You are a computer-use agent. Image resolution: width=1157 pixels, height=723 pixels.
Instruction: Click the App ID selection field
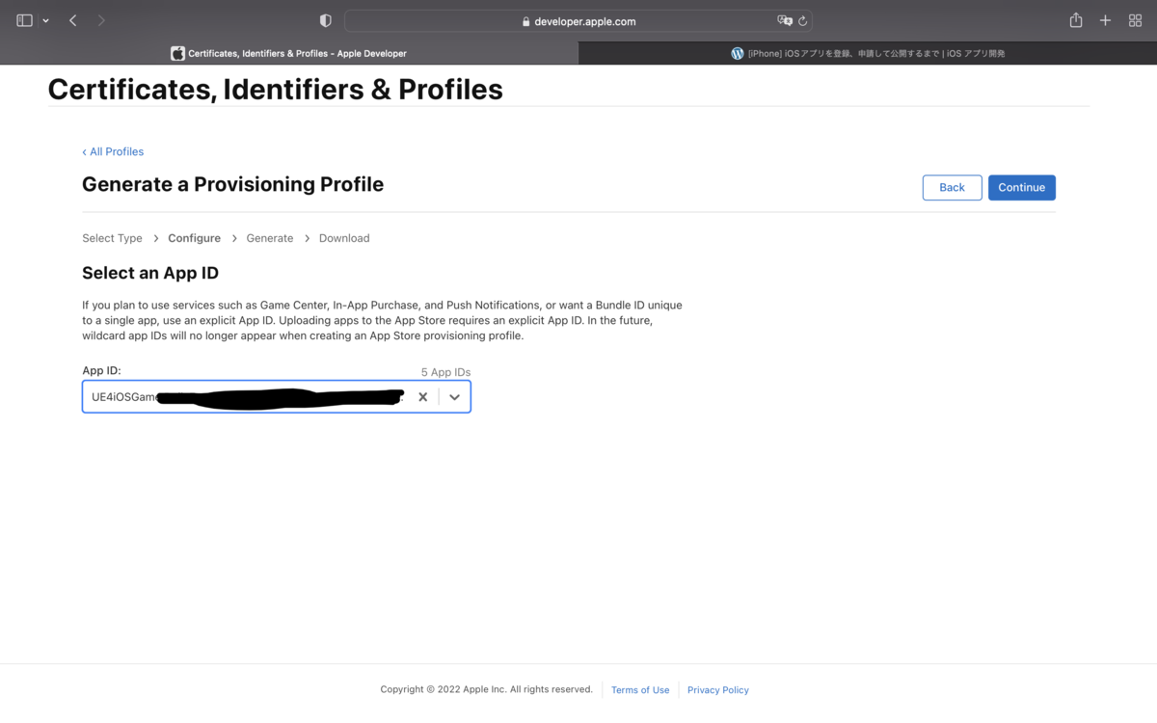[276, 397]
